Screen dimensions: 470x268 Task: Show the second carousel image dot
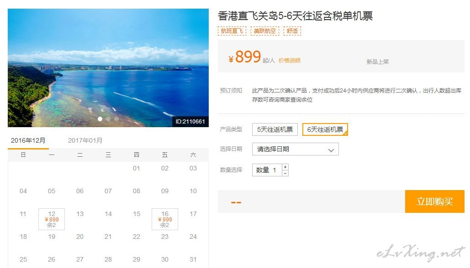point(108,119)
